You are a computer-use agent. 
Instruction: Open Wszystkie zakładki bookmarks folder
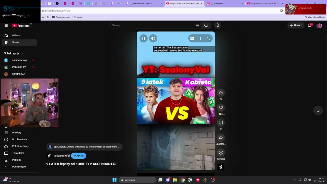pos(314,17)
